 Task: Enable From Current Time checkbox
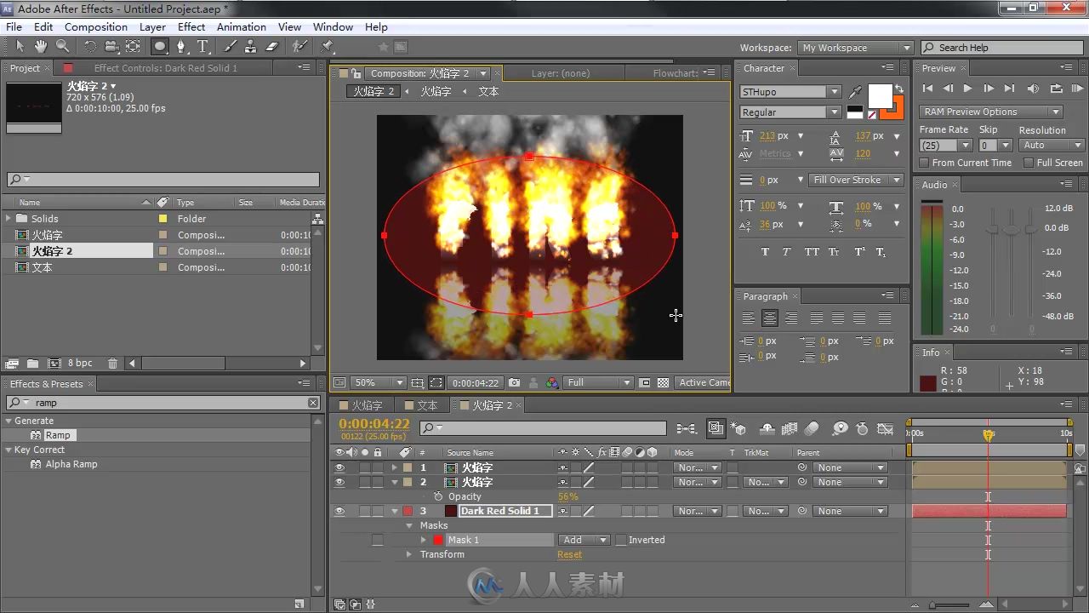click(924, 163)
